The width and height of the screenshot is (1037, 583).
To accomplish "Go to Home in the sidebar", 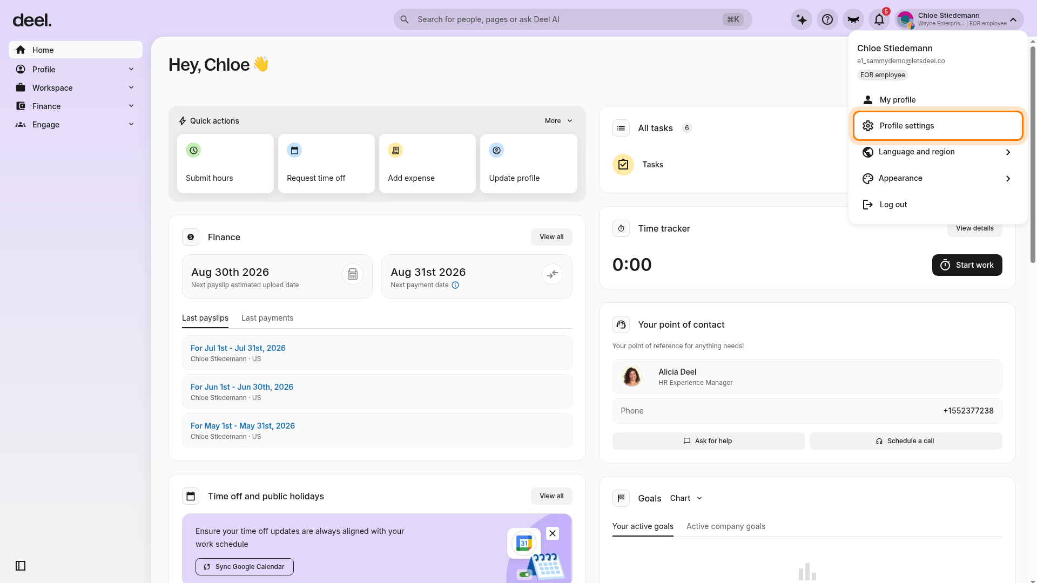I will pos(76,50).
